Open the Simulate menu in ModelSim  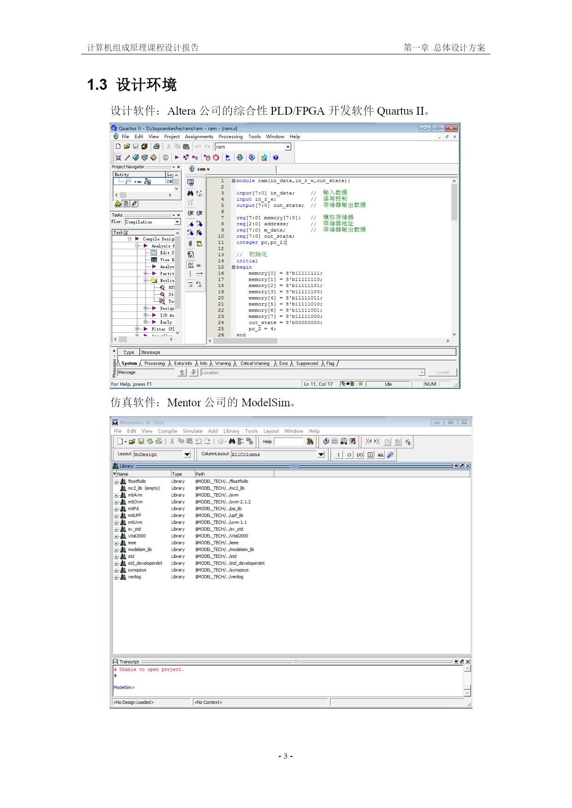coord(193,431)
